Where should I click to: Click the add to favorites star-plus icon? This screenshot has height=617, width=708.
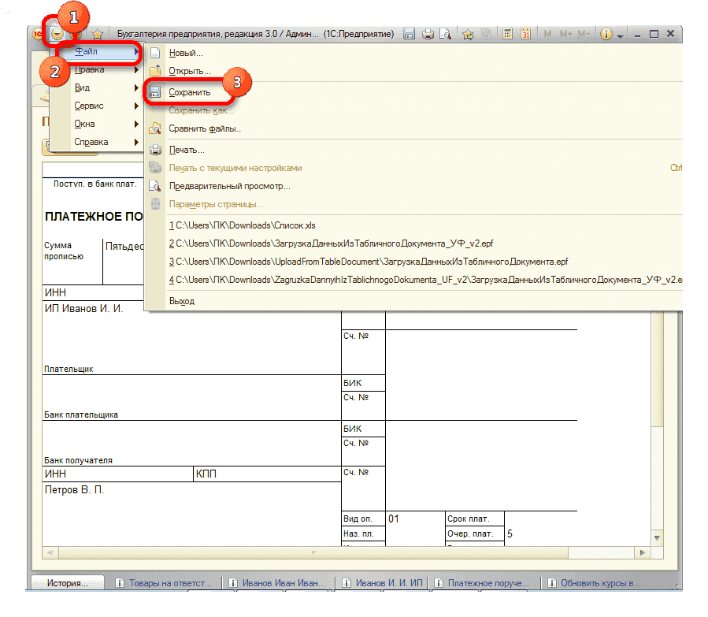point(468,34)
